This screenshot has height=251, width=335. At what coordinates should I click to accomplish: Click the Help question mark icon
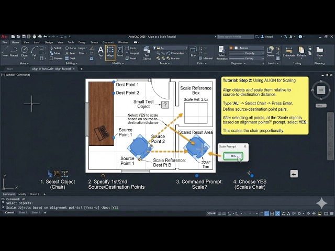click(x=300, y=37)
